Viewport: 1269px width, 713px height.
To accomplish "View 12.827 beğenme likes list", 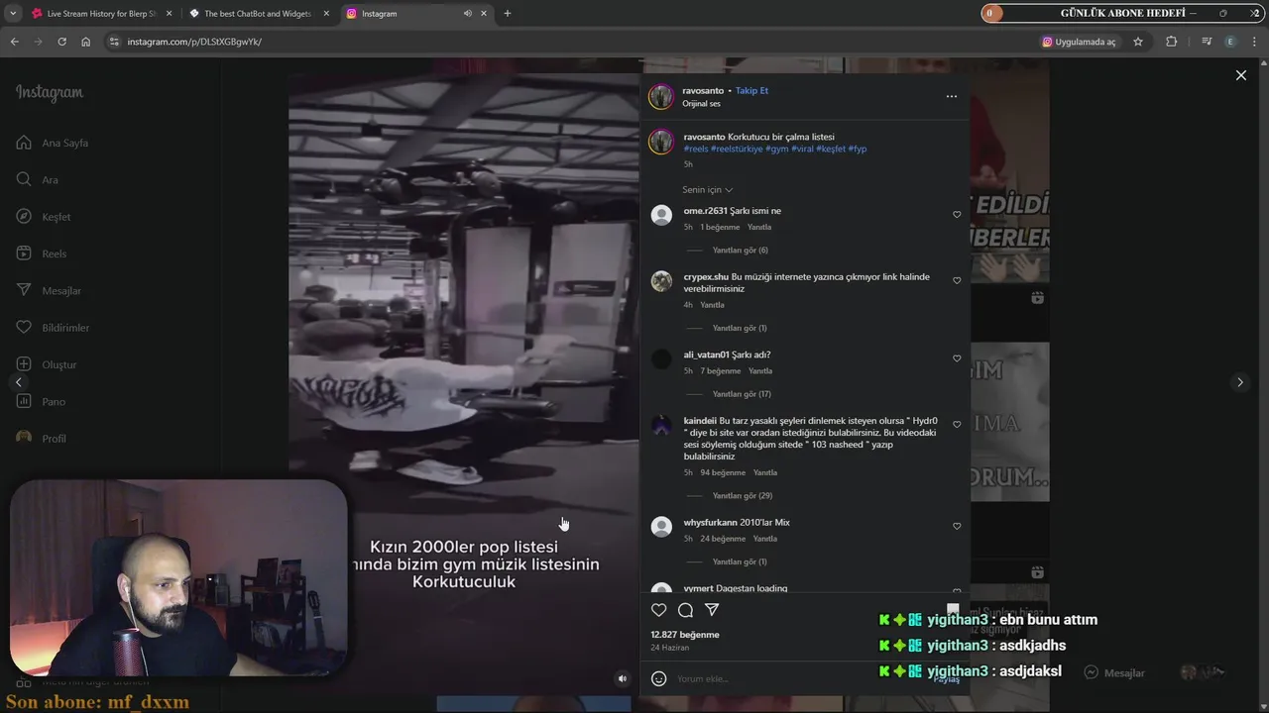I will (685, 635).
